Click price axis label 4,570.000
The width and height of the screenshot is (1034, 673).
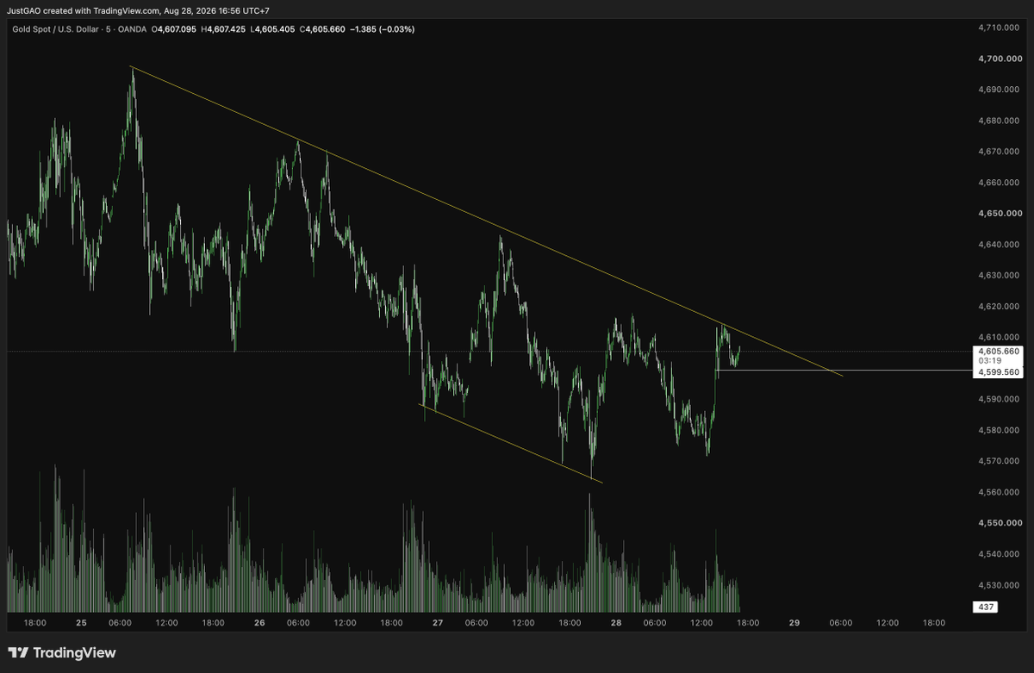point(1000,461)
